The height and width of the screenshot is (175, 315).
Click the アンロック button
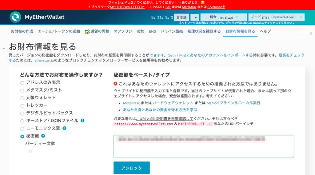click(132, 168)
